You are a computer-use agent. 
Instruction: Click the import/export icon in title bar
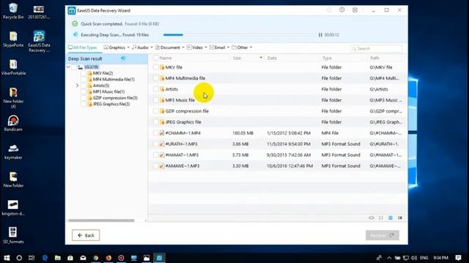(x=355, y=9)
